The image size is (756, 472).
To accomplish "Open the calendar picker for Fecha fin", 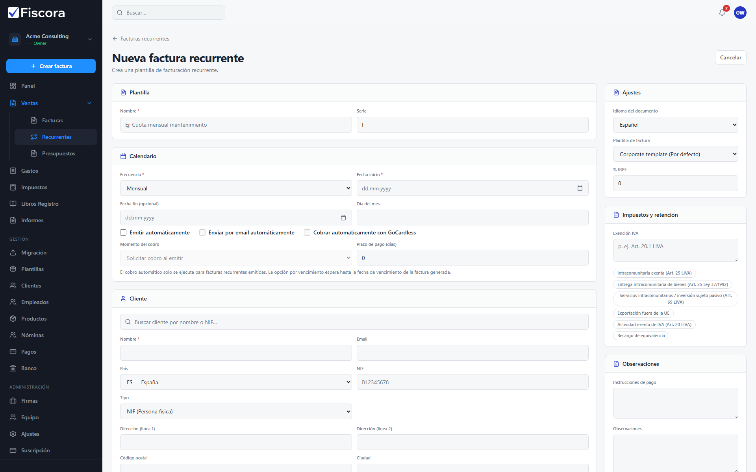I will coord(343,218).
